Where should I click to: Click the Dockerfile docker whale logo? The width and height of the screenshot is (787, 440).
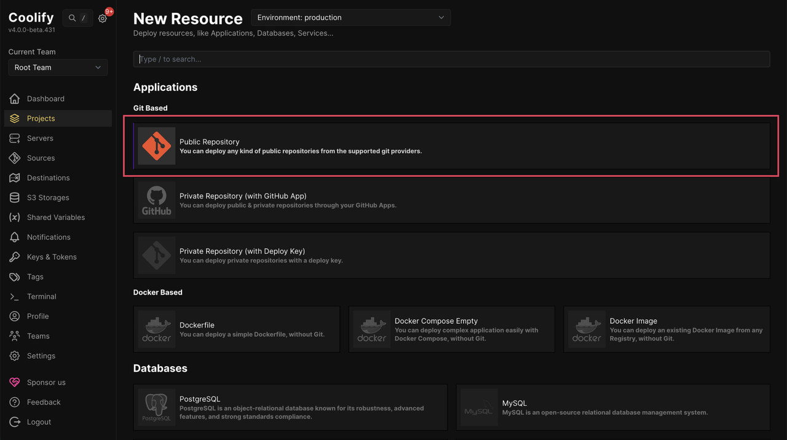156,329
